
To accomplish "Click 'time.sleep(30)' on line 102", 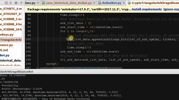I will pyautogui.click(x=79, y=47).
